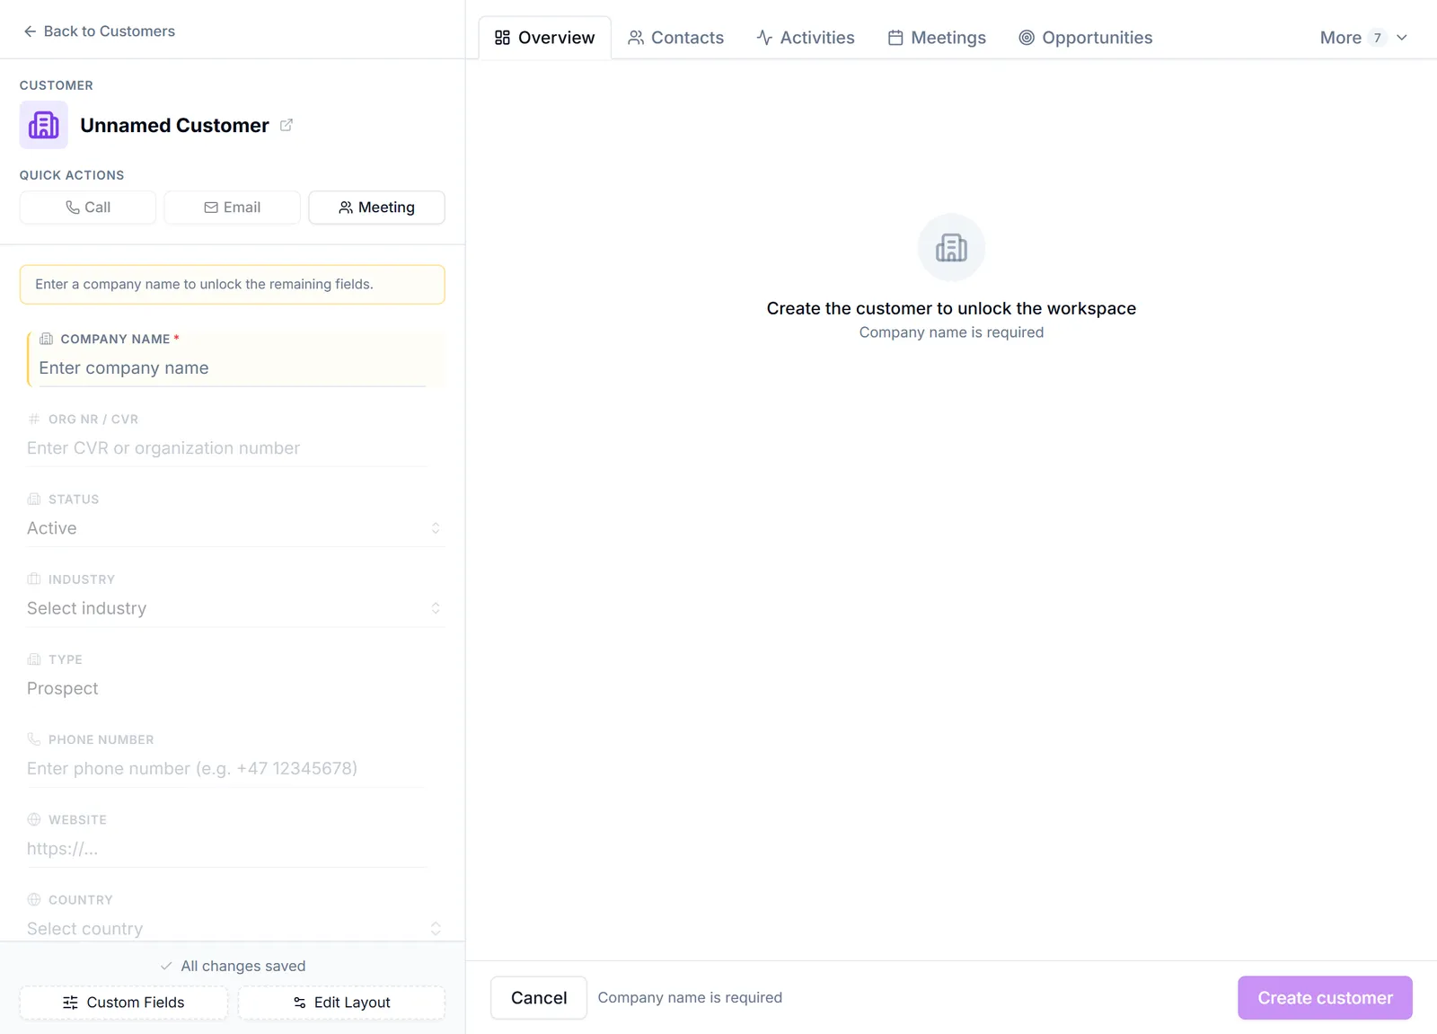Click the hash icon next to Org Nr / CVR
Screen dimensions: 1437x1034
click(34, 419)
